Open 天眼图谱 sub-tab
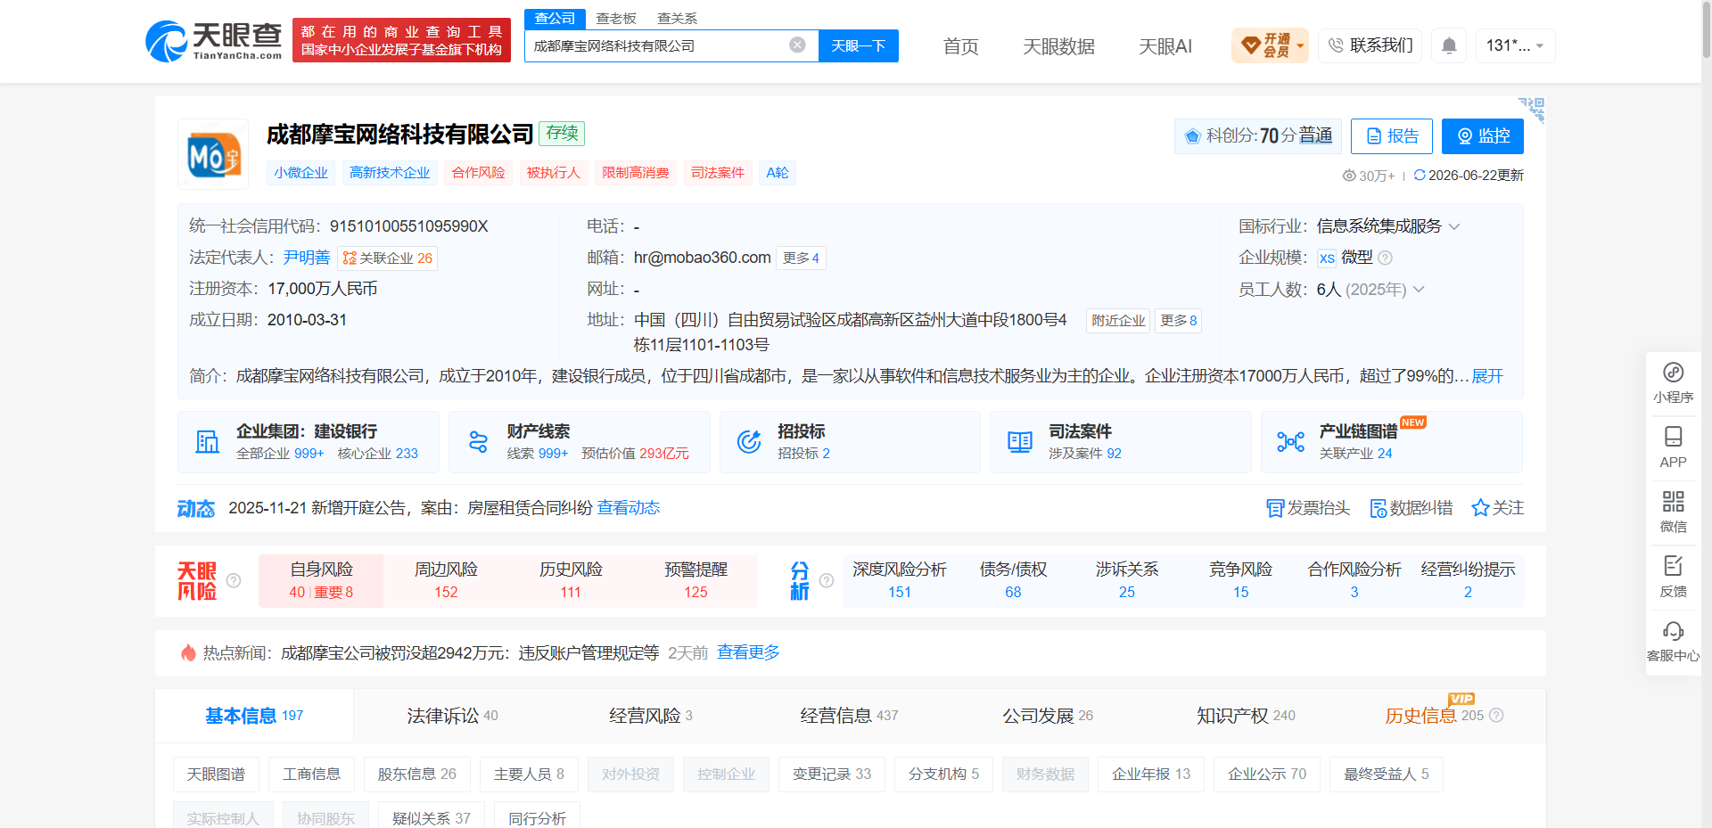This screenshot has width=1712, height=828. (x=216, y=775)
